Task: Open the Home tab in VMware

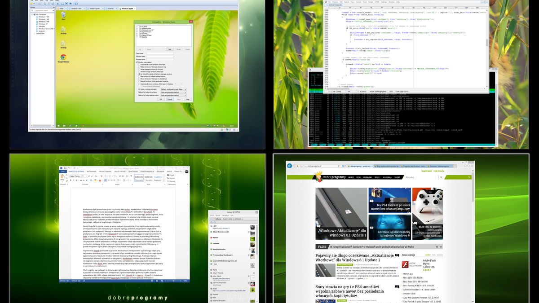Action: click(62, 9)
